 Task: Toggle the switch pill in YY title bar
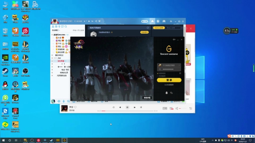144,21
